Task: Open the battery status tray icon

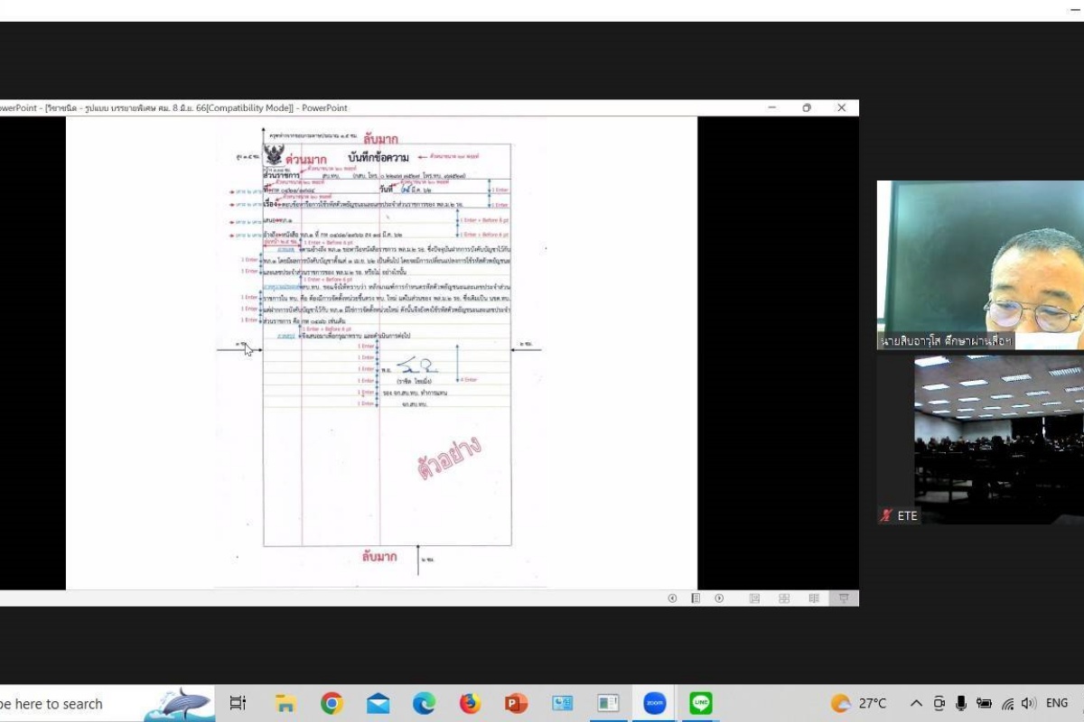Action: coord(984,703)
